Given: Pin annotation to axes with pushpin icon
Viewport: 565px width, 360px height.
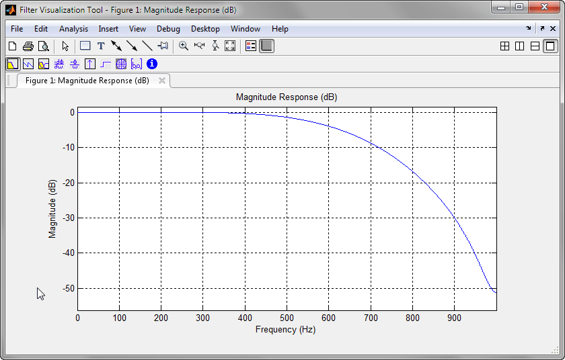Looking at the screenshot, I should [x=163, y=46].
